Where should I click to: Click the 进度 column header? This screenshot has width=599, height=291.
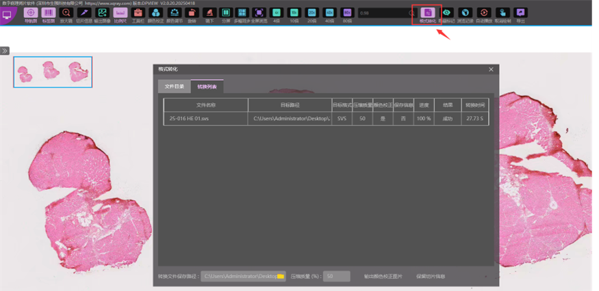(424, 105)
